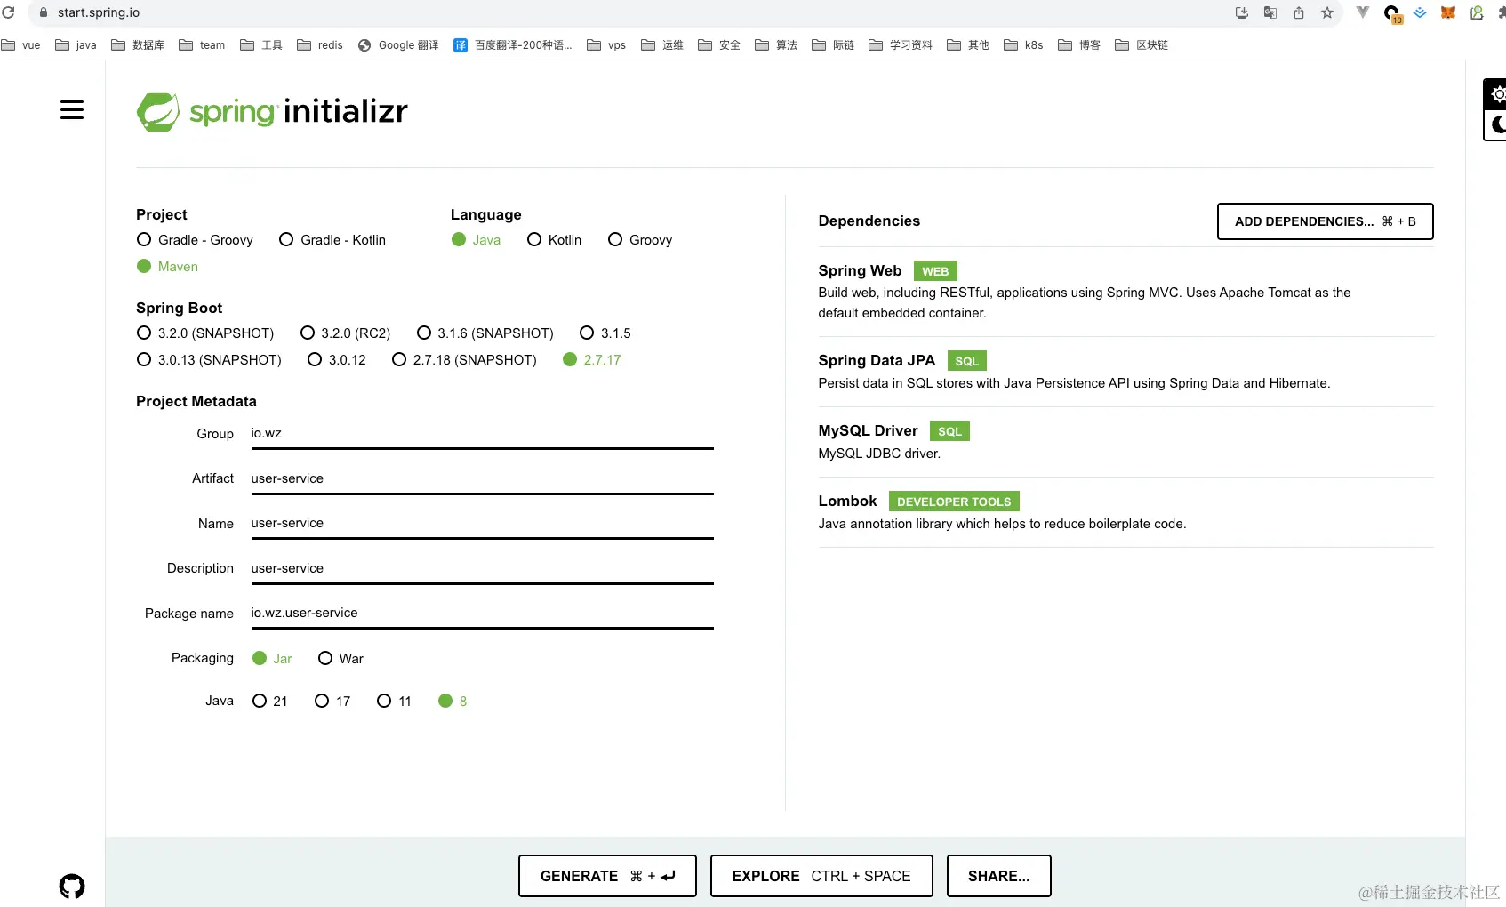Reload the page in the browser
The image size is (1506, 907).
click(x=9, y=12)
